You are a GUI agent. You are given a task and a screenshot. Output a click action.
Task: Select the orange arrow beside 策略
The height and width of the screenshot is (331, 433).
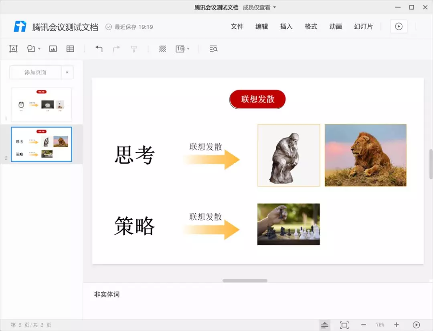(211, 230)
